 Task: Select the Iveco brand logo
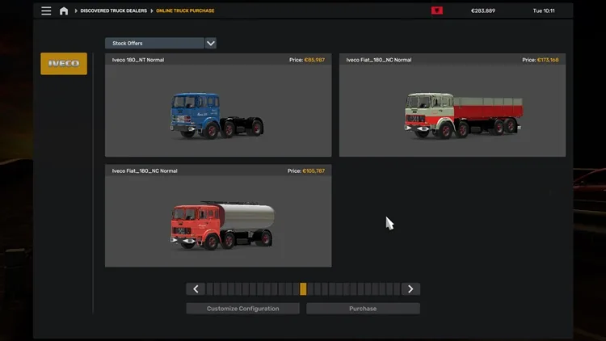coord(64,64)
